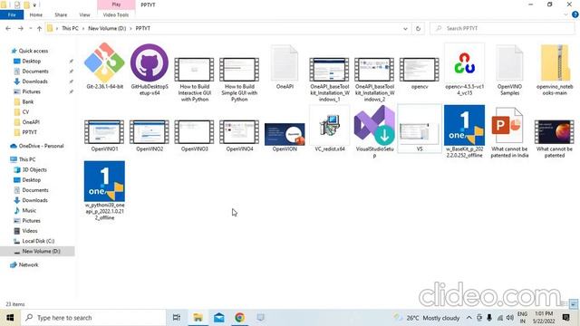This screenshot has height=326, width=580.
Task: Select the OpenVINO4 video file
Action: (x=239, y=132)
